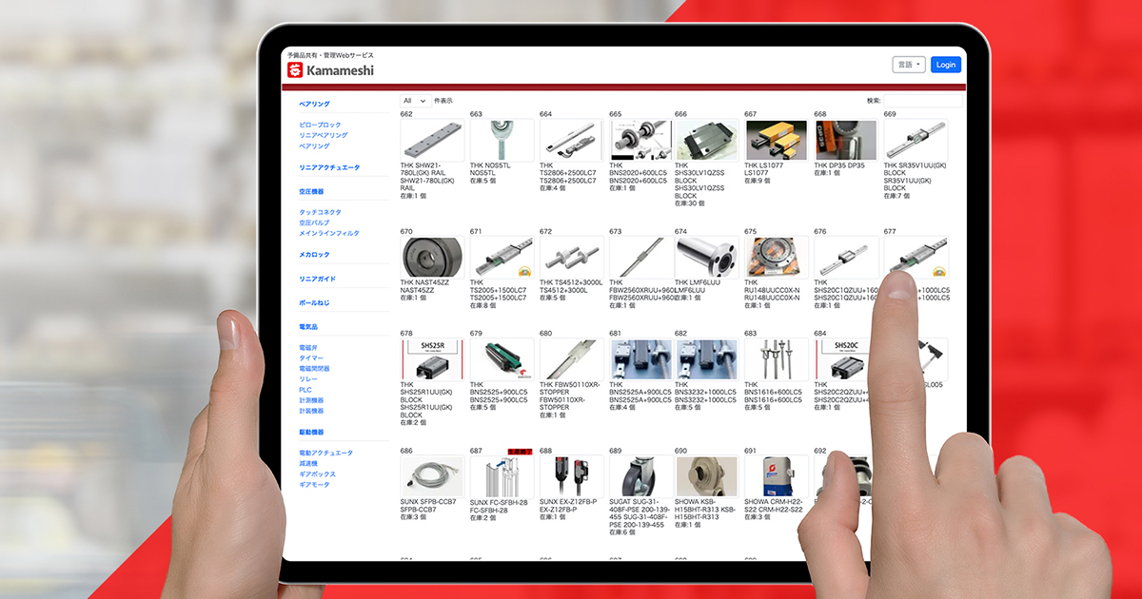Open the 駆動機器 category heading

[311, 433]
